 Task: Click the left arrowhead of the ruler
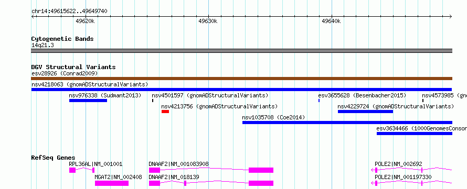tap(33, 17)
